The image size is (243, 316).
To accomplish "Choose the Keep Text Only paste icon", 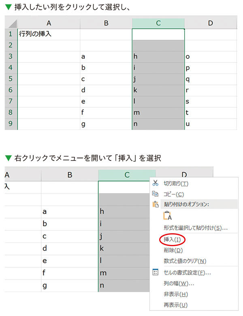I will click(167, 215).
